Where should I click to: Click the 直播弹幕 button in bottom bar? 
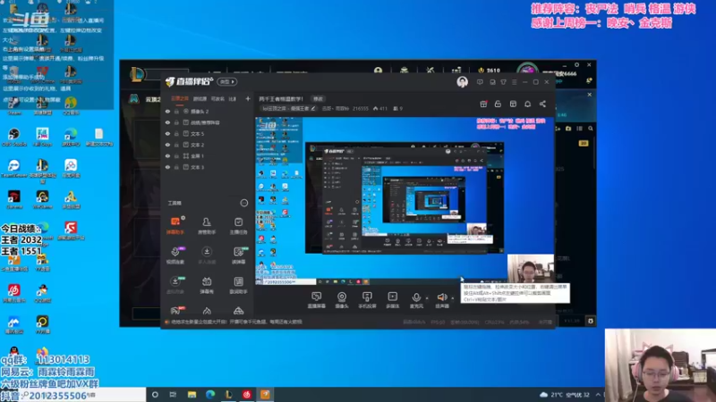tap(317, 300)
